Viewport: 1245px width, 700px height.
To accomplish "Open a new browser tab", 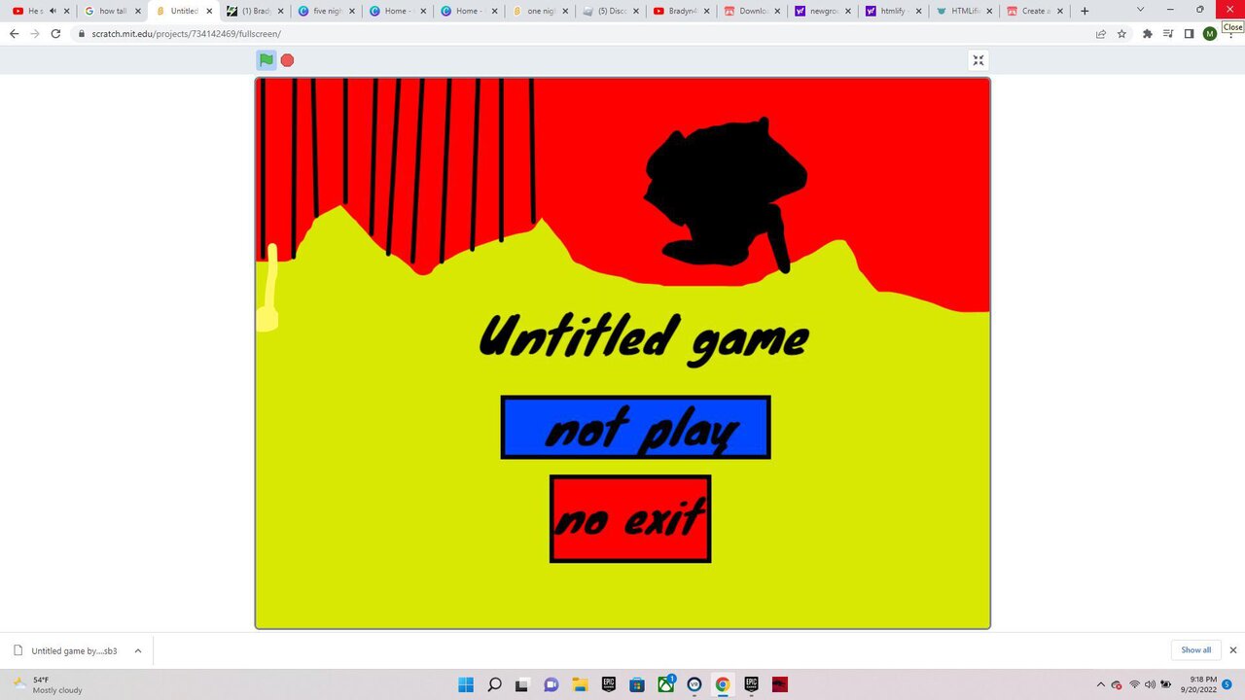I will (x=1085, y=11).
